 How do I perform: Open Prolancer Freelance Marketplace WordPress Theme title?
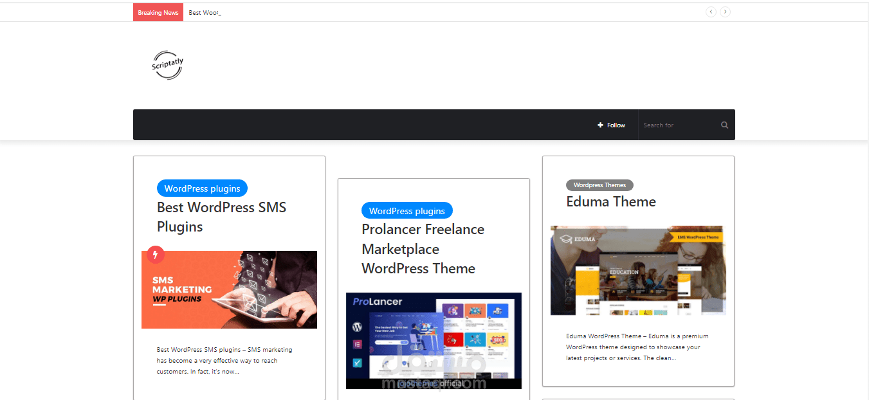[x=423, y=249]
